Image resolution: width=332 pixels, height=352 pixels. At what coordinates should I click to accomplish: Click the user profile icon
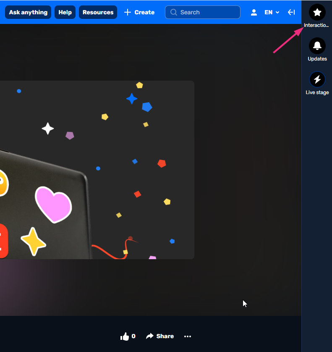pos(254,12)
